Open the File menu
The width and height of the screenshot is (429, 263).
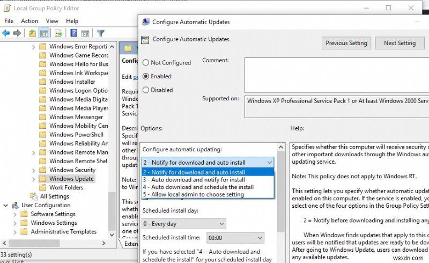(9, 21)
